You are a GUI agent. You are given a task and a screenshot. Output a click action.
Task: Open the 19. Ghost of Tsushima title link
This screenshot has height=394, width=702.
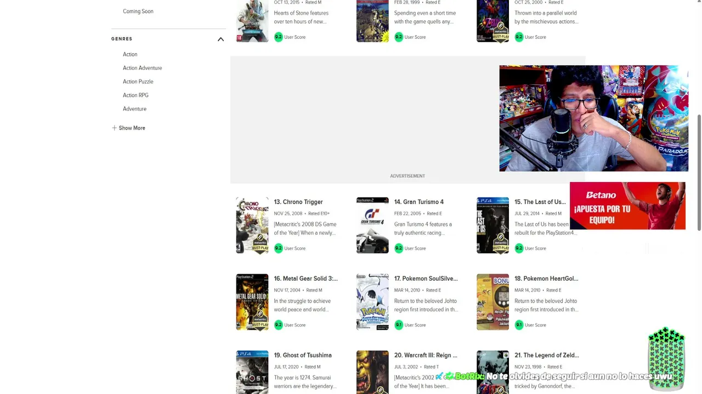click(303, 355)
